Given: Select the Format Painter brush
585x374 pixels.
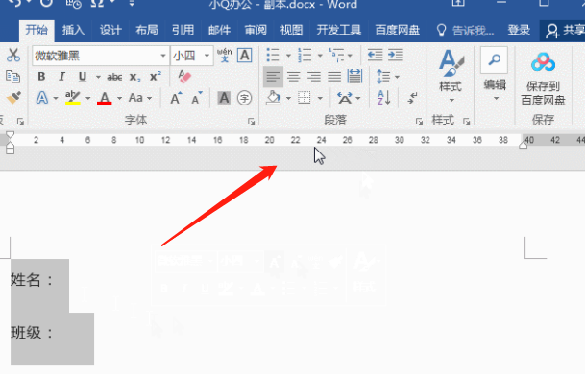Looking at the screenshot, I should tap(13, 98).
